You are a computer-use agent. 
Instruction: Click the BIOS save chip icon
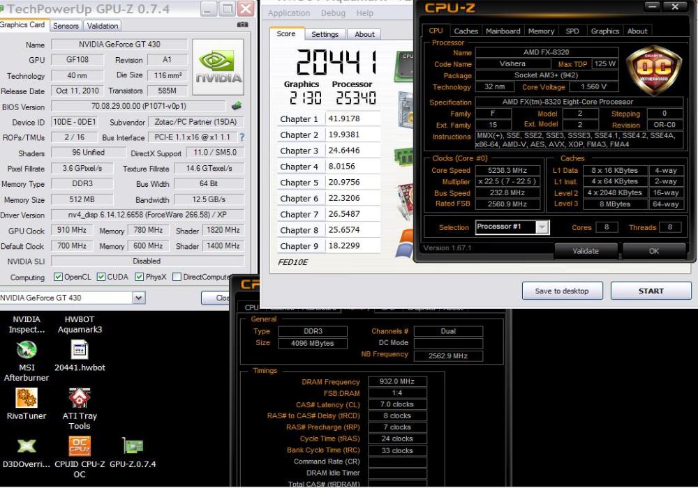(237, 106)
